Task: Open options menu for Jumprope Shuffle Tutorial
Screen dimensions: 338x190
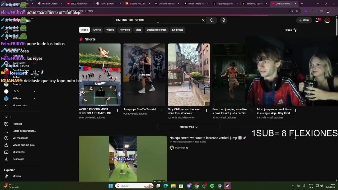Action: tap(162, 111)
